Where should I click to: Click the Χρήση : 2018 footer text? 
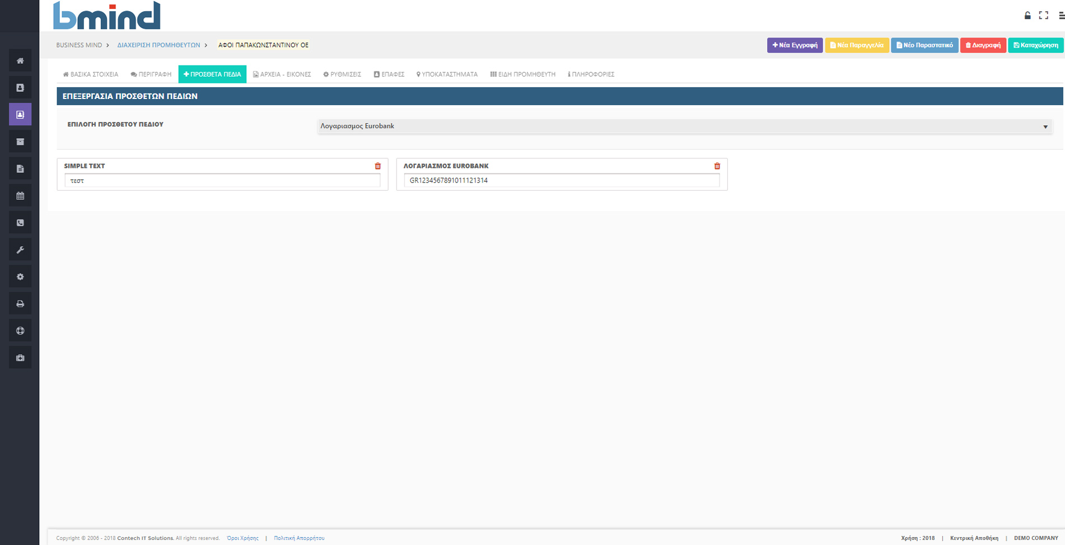(918, 538)
